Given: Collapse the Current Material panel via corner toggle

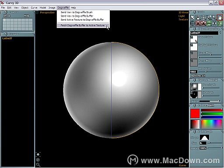Looking at the screenshot, I should 222,80.
